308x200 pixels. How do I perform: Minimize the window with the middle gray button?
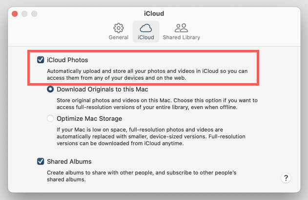point(24,14)
